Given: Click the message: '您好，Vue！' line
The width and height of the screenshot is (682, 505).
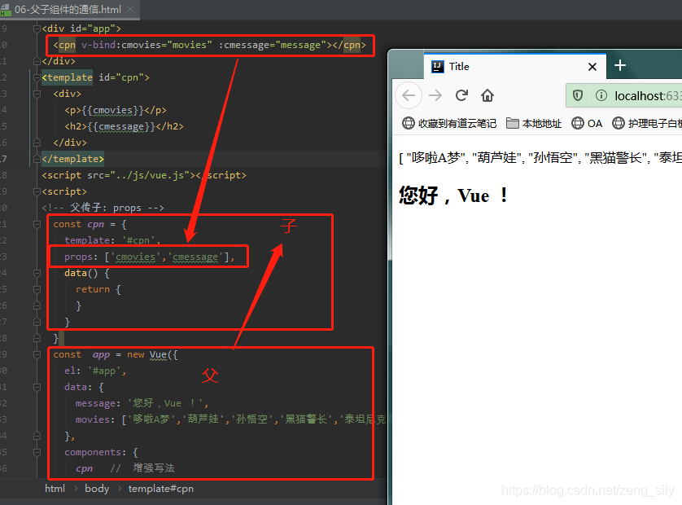Looking at the screenshot, I should (x=142, y=403).
